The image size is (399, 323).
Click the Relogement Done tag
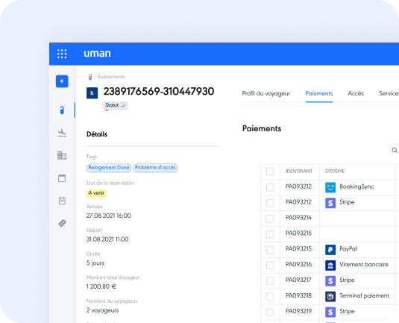tap(109, 168)
